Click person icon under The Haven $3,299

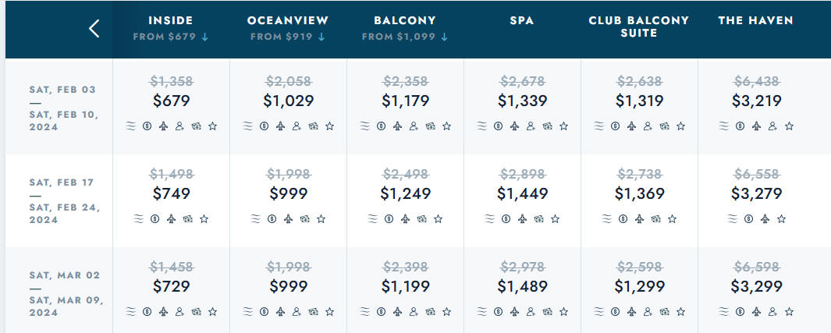[772, 312]
